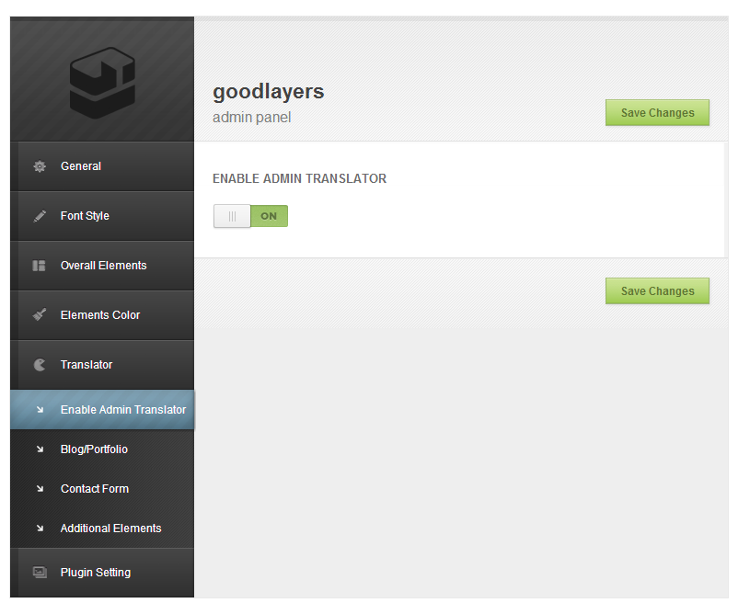Open the Plugin Setting section

(102, 573)
